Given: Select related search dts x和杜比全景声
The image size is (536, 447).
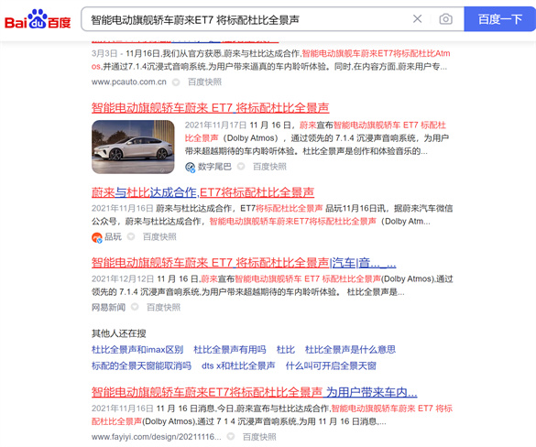Looking at the screenshot, I should tap(238, 366).
